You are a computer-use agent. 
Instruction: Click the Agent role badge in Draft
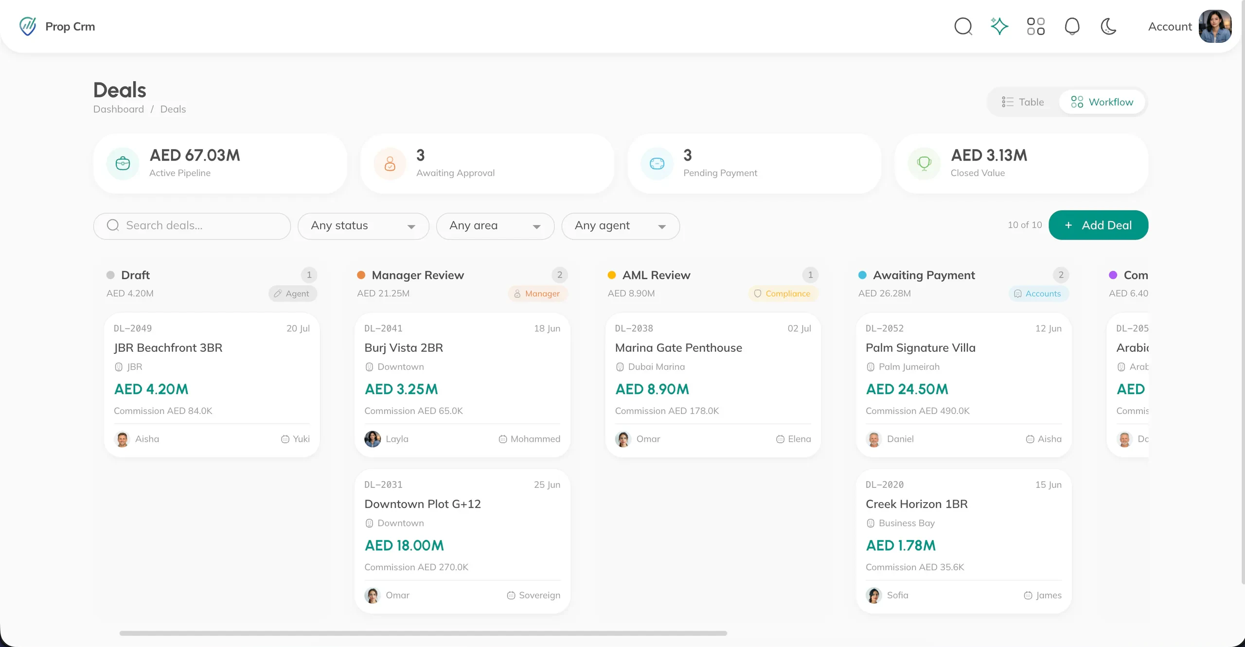292,294
